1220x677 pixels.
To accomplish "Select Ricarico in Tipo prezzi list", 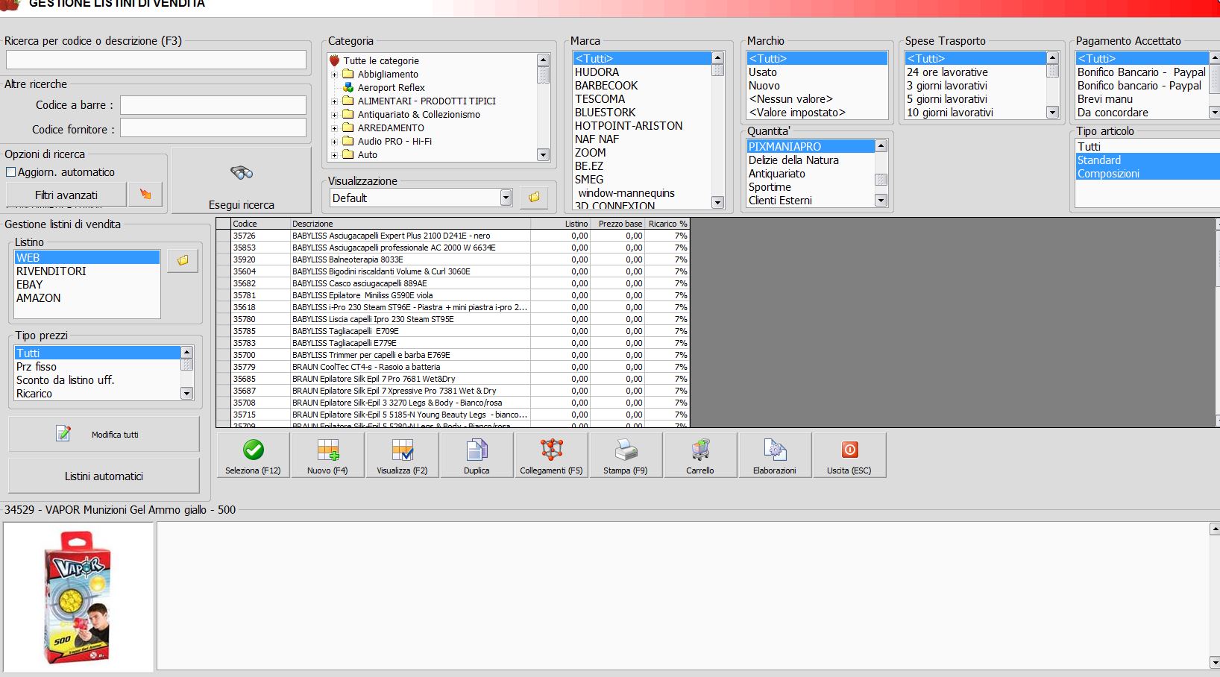I will [x=98, y=394].
